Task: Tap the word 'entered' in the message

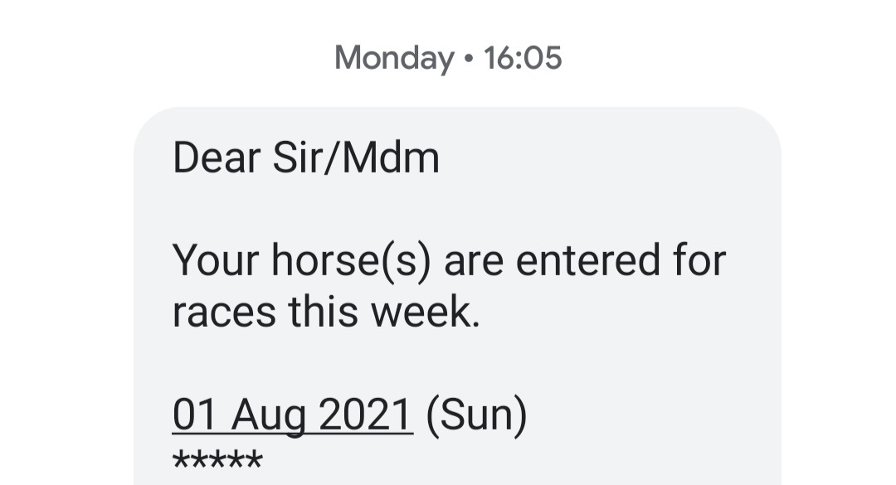Action: [588, 261]
